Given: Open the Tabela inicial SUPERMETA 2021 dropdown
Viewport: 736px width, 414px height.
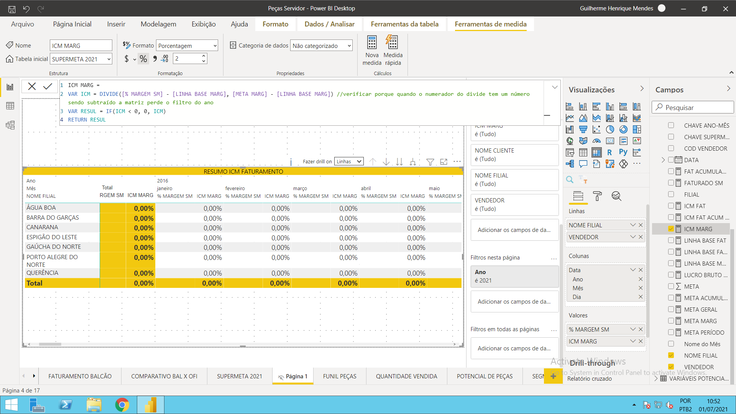Looking at the screenshot, I should click(81, 59).
